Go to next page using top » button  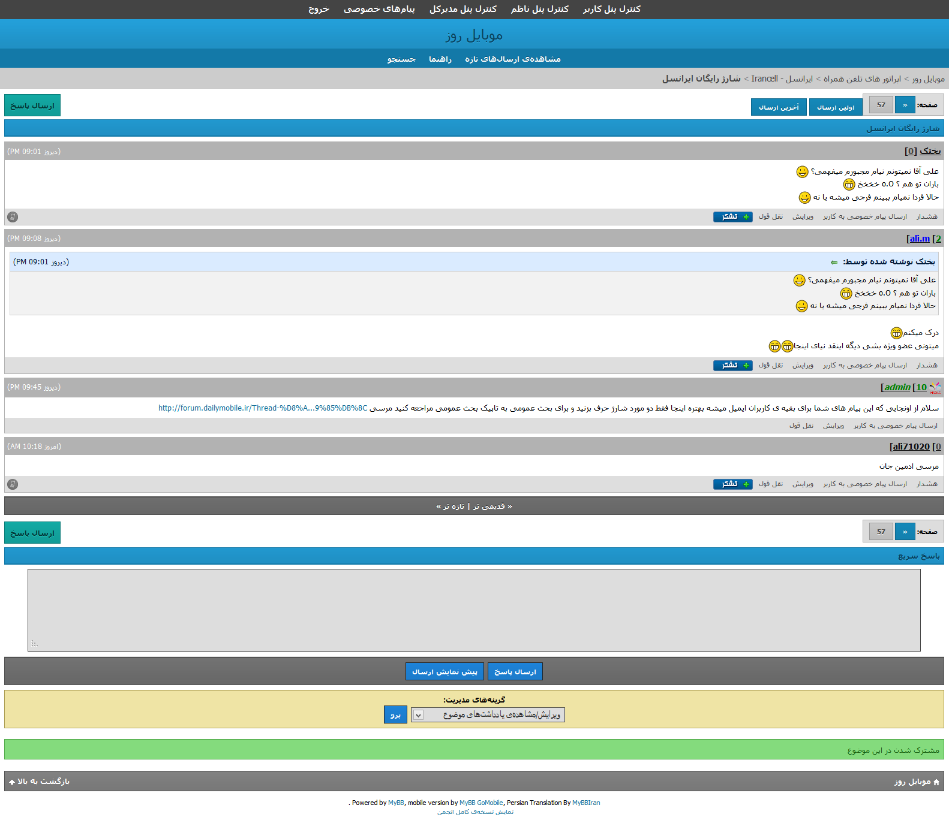pos(905,105)
